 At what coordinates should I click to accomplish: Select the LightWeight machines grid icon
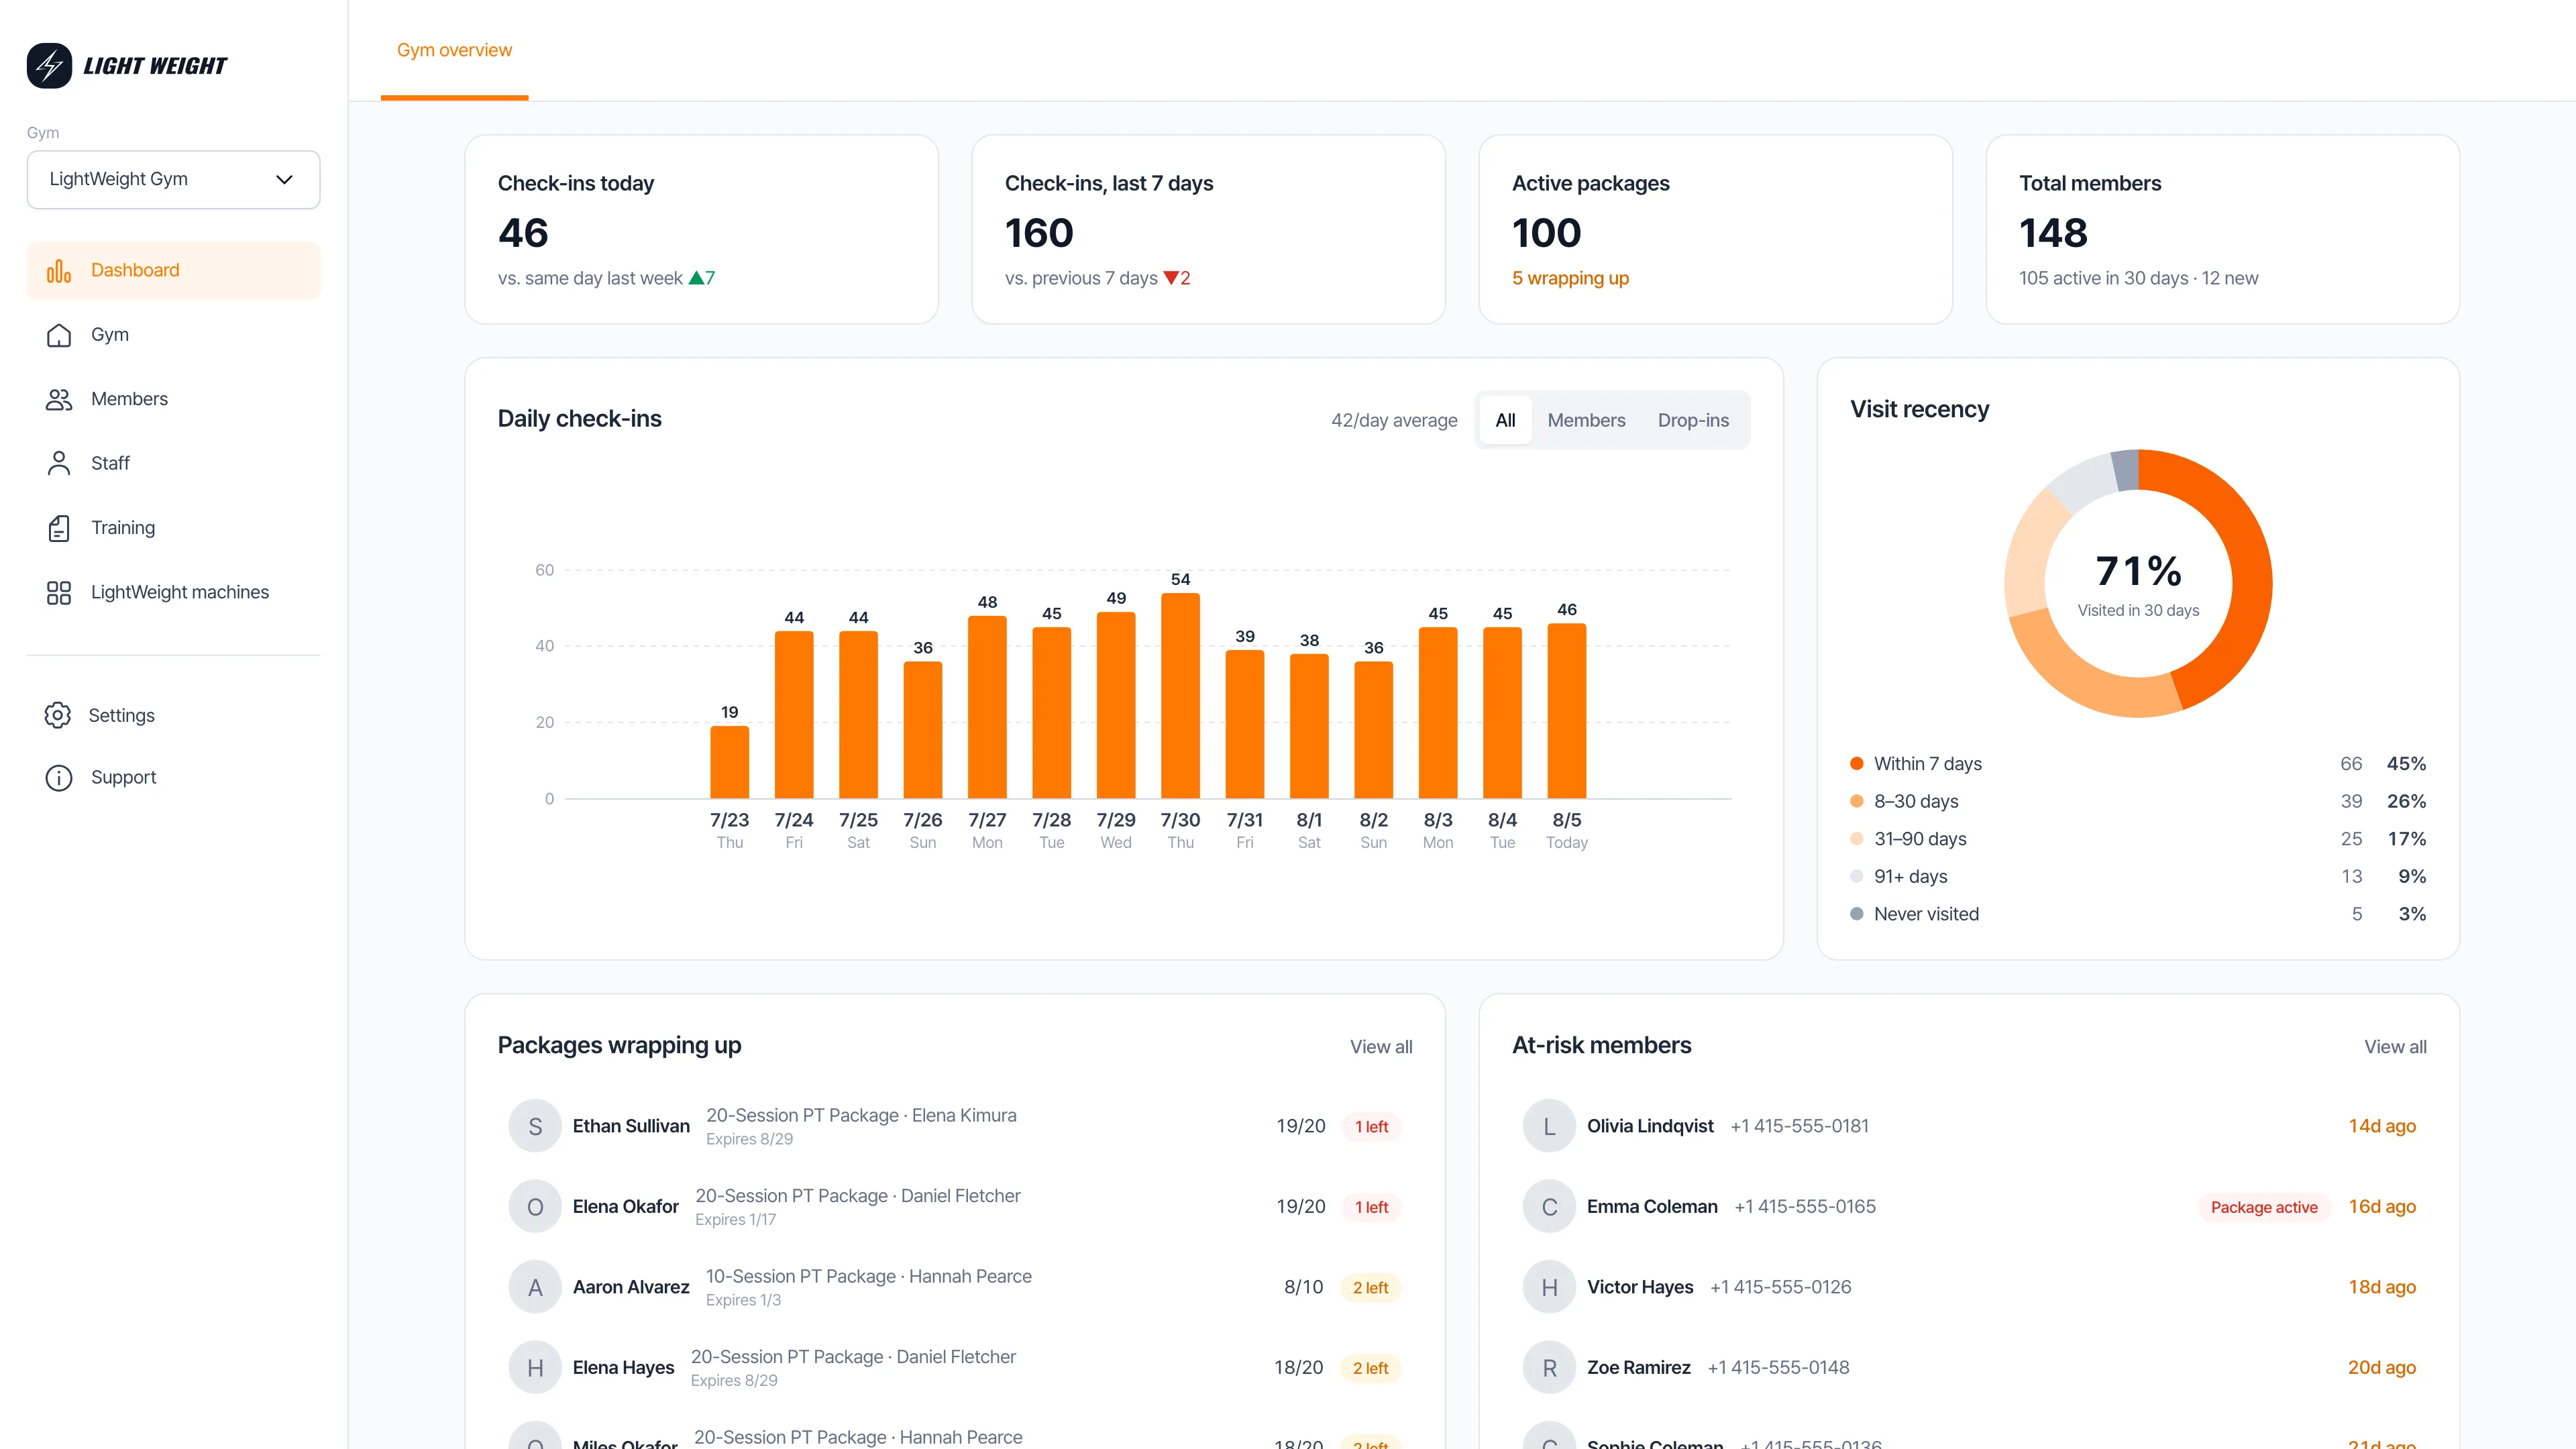tap(59, 592)
